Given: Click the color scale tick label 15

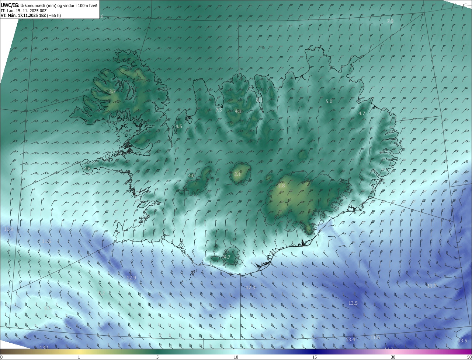Looking at the screenshot, I should tap(315, 357).
